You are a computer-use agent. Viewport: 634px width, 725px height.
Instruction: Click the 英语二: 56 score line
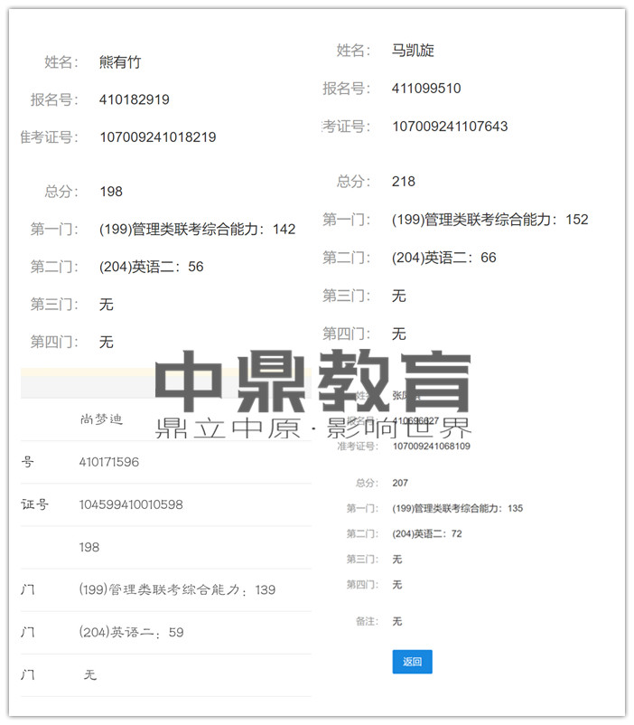pyautogui.click(x=151, y=267)
